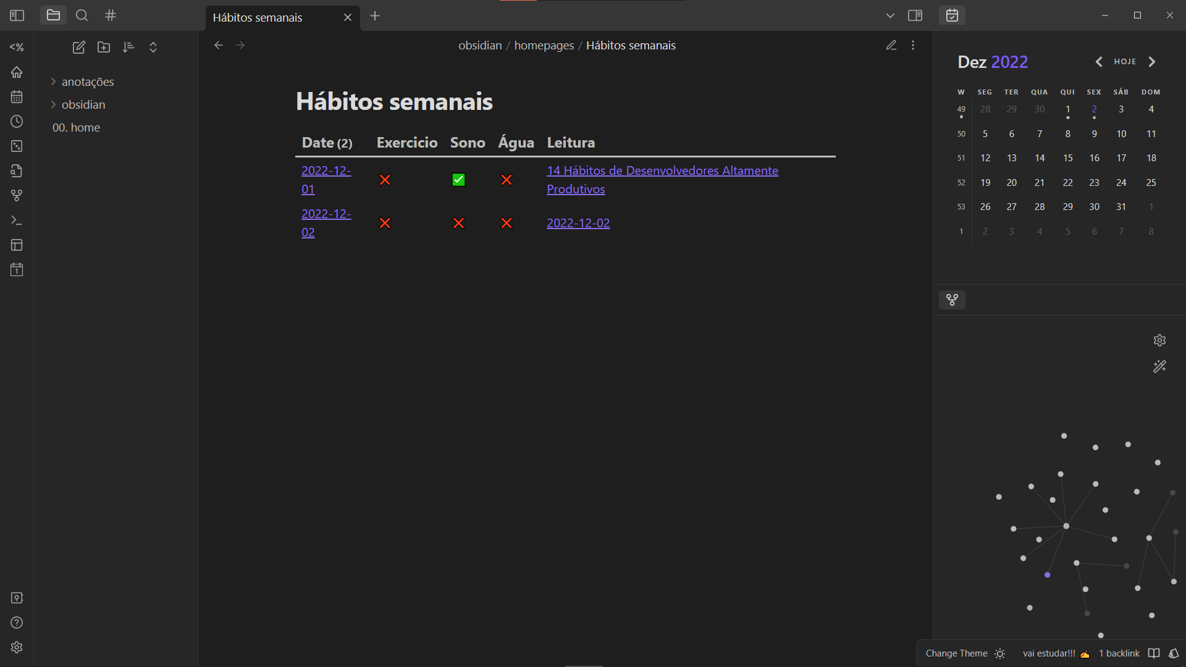Open graph view from ribbon
This screenshot has width=1186, height=667.
click(17, 196)
